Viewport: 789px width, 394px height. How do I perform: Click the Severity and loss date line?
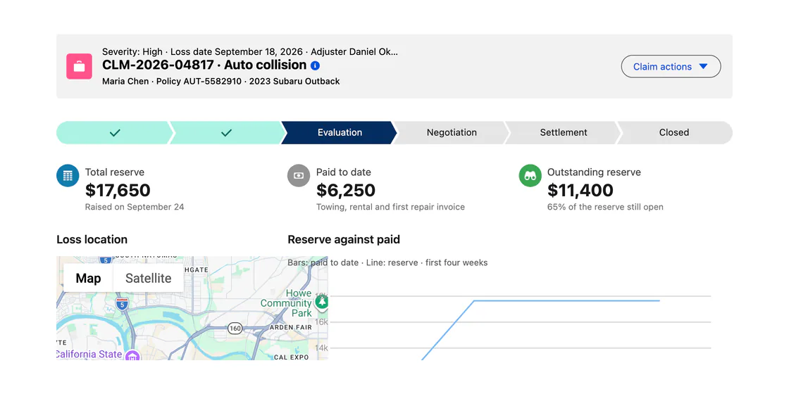point(250,52)
